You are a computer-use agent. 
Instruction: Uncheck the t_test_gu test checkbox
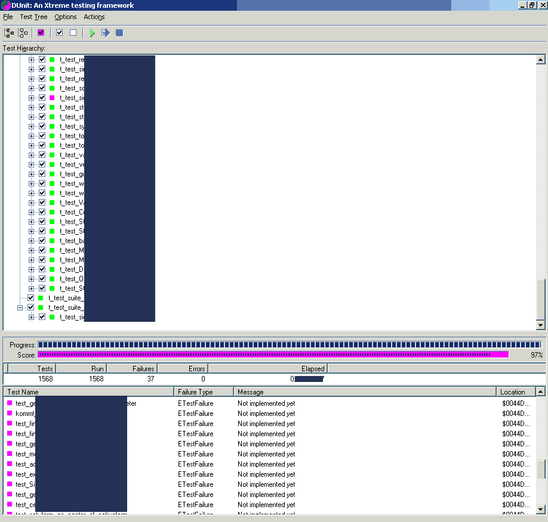point(42,174)
